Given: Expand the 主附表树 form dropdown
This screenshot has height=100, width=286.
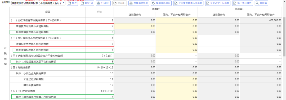Looking at the screenshot, I should click(64, 3).
